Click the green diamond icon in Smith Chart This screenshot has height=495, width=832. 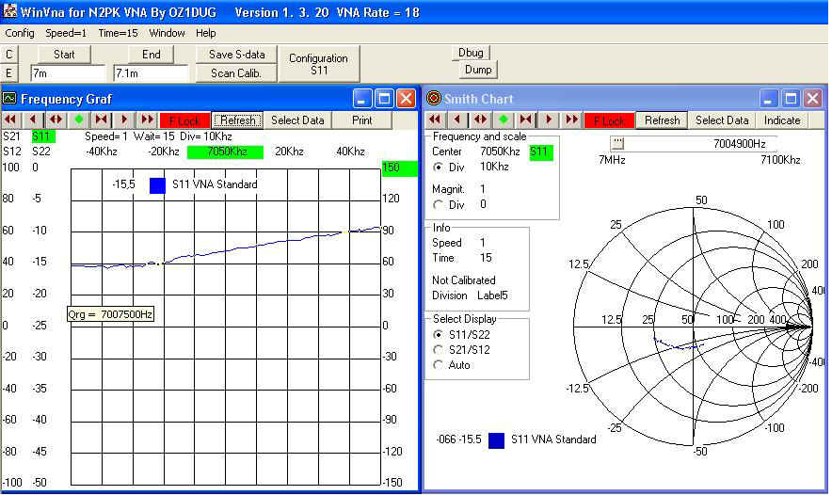coord(503,120)
